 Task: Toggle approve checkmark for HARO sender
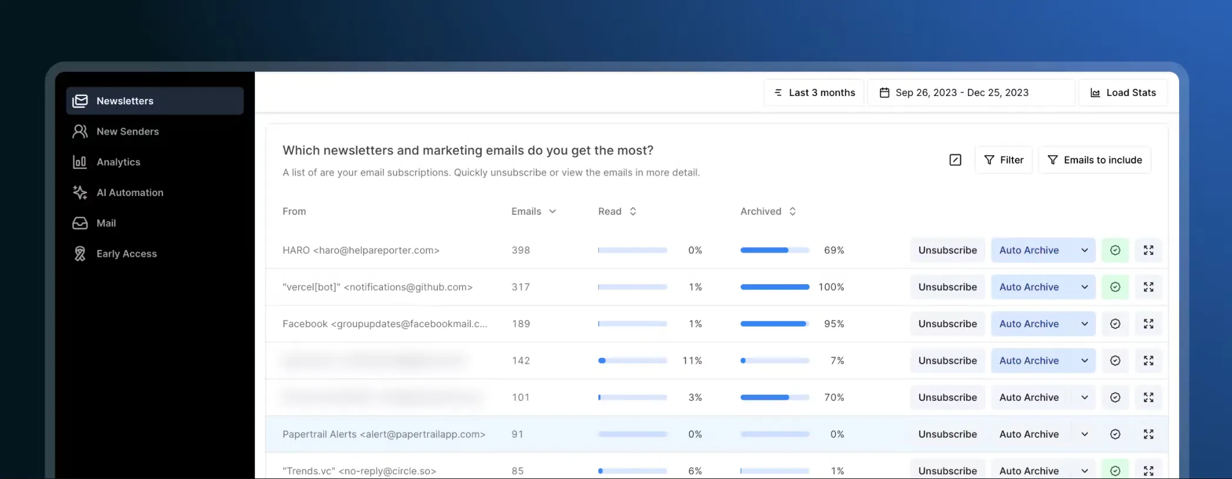1115,250
